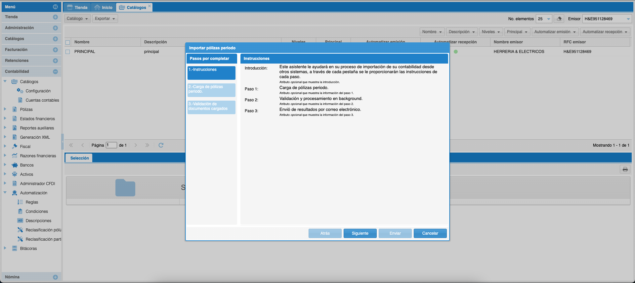Screen dimensions: 635x283
Task: Click the Configuración gears icon
Action: pyautogui.click(x=20, y=91)
